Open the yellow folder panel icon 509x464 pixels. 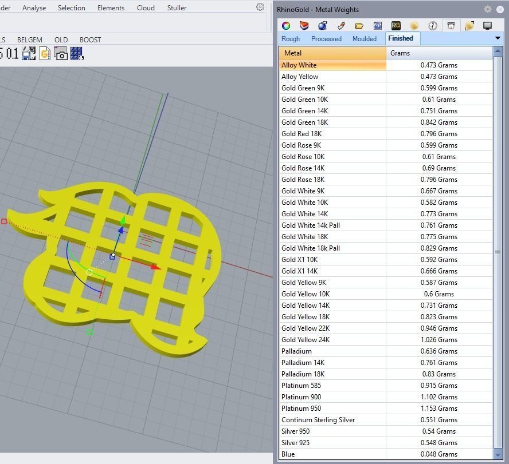pos(359,26)
